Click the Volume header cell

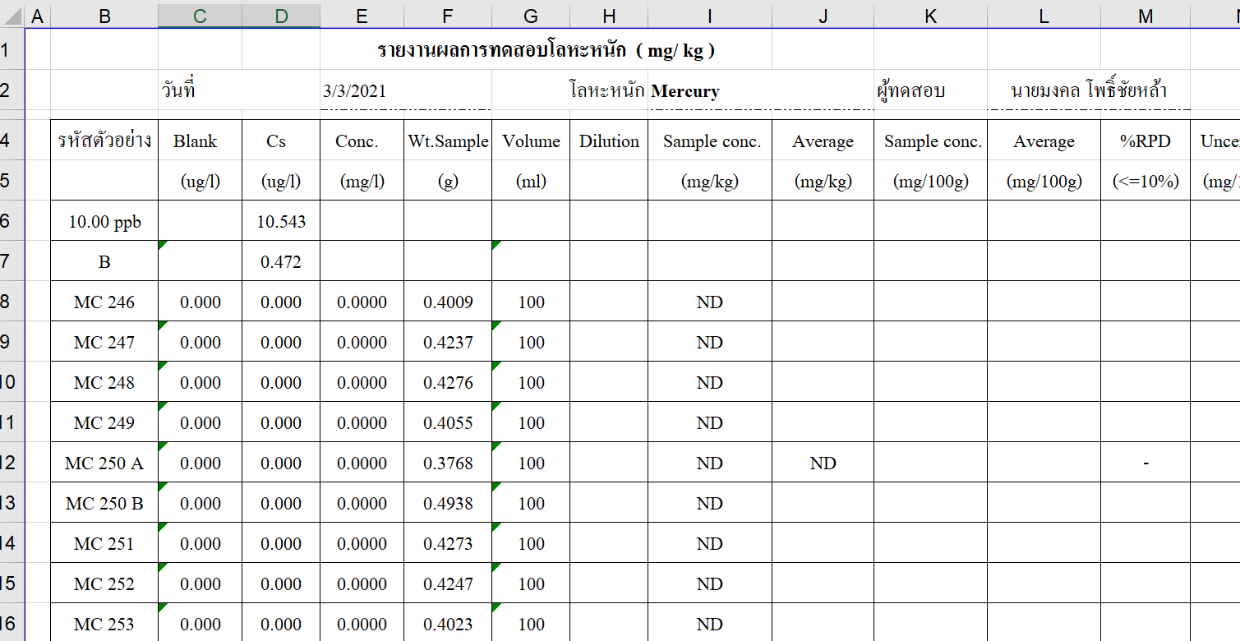point(531,141)
